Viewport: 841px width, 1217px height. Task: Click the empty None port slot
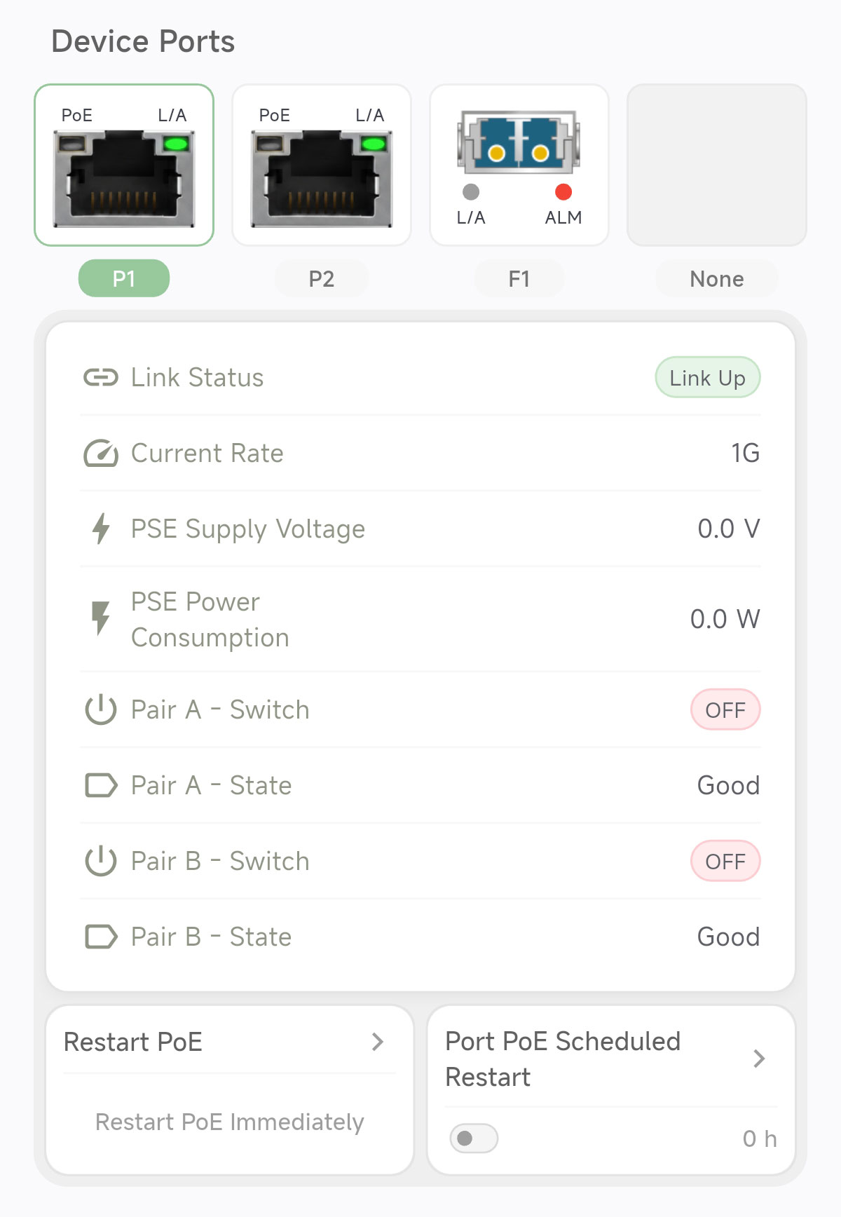point(716,165)
